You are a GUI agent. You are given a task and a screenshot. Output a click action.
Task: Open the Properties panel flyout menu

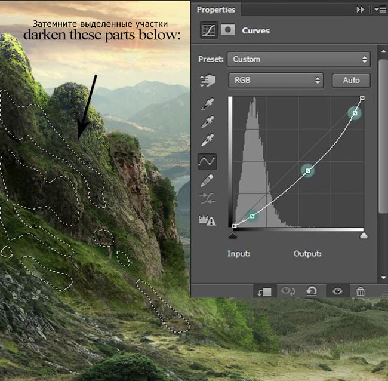380,10
